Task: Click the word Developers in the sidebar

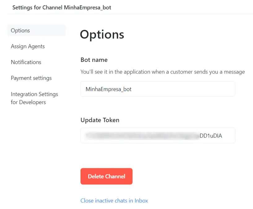Action: 33,102
